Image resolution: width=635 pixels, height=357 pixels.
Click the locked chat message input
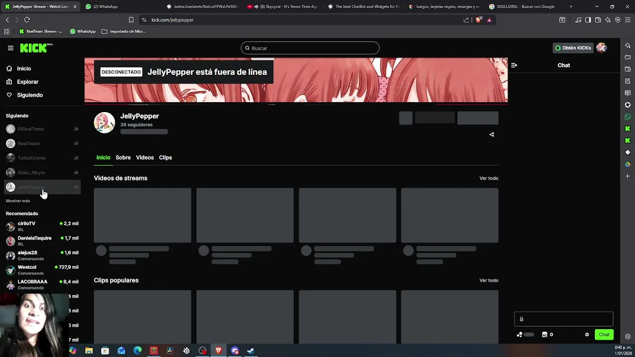[x=564, y=319]
